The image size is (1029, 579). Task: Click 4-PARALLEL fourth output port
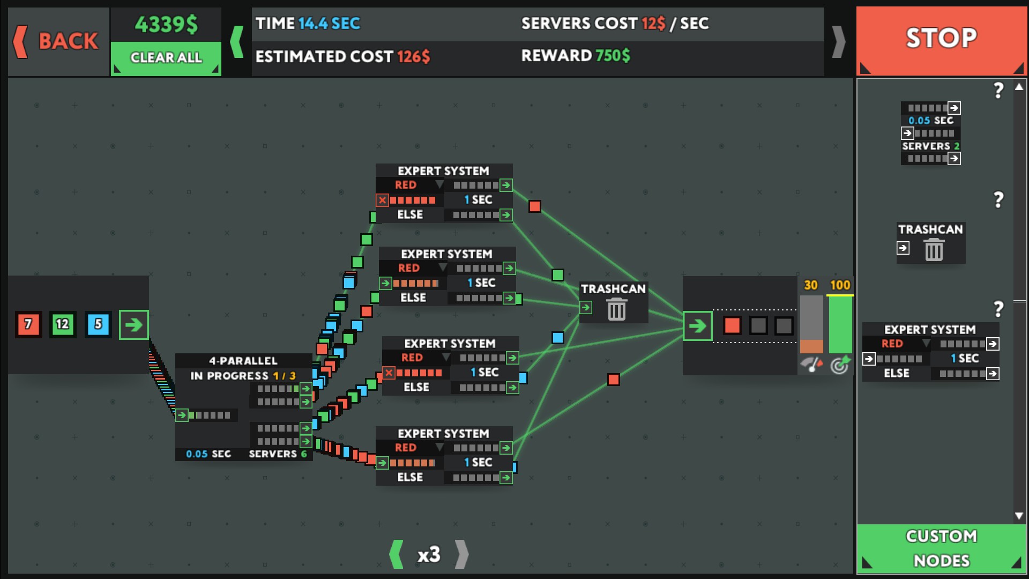[x=306, y=441]
